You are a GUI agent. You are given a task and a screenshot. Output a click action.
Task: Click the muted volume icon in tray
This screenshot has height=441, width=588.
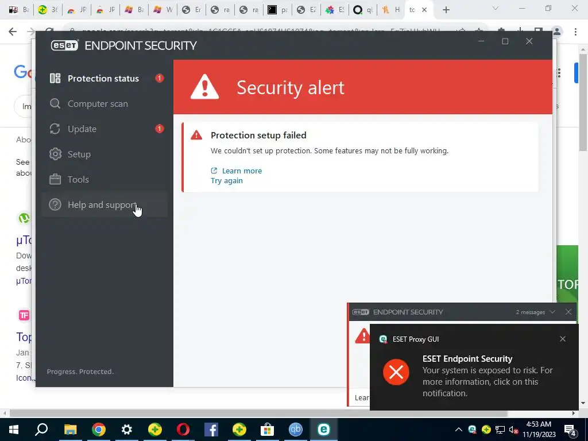tap(513, 430)
